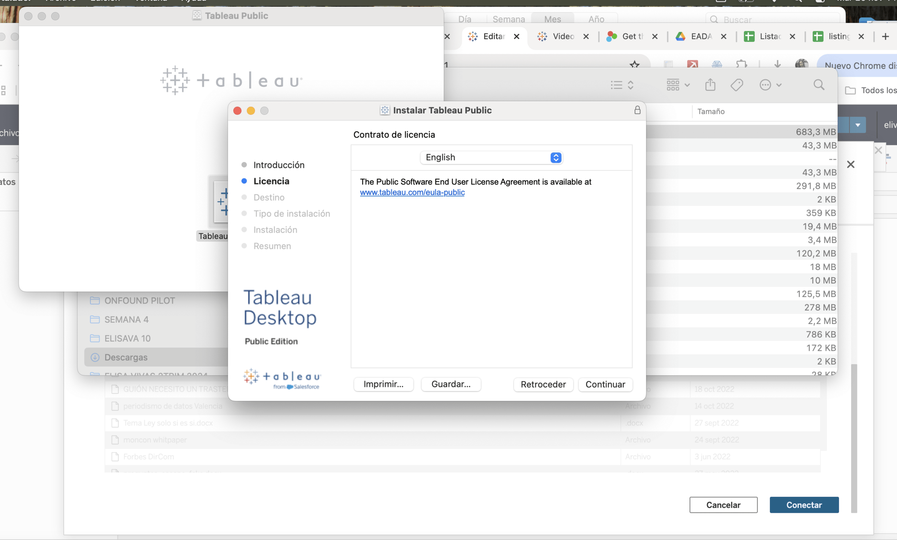Click the Retroceder button
Viewport: 897px width, 540px height.
[543, 384]
